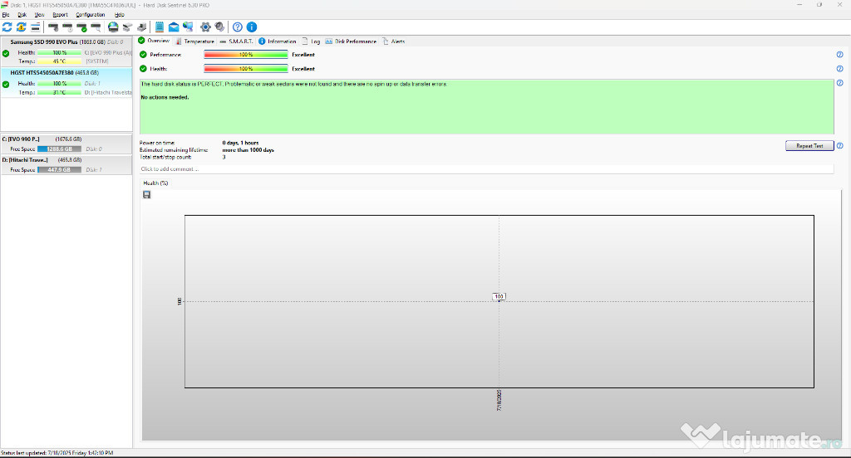Click the Samsung SSD 45 °C temperature bar
The image size is (851, 458).
[x=59, y=61]
